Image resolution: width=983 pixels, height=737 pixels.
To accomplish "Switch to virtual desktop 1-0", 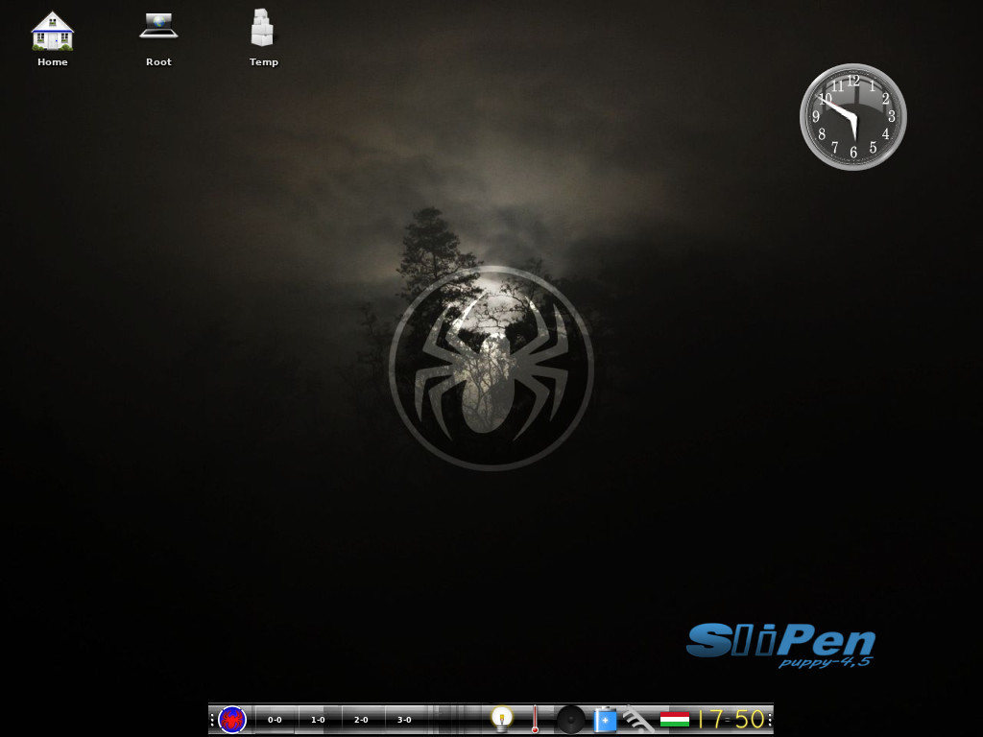I will pyautogui.click(x=319, y=720).
